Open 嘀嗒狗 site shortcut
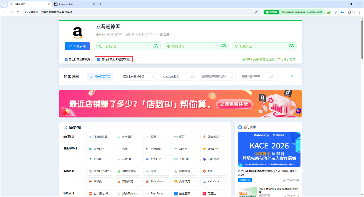Image resolution: width=364 pixels, height=197 pixels. [x=100, y=181]
